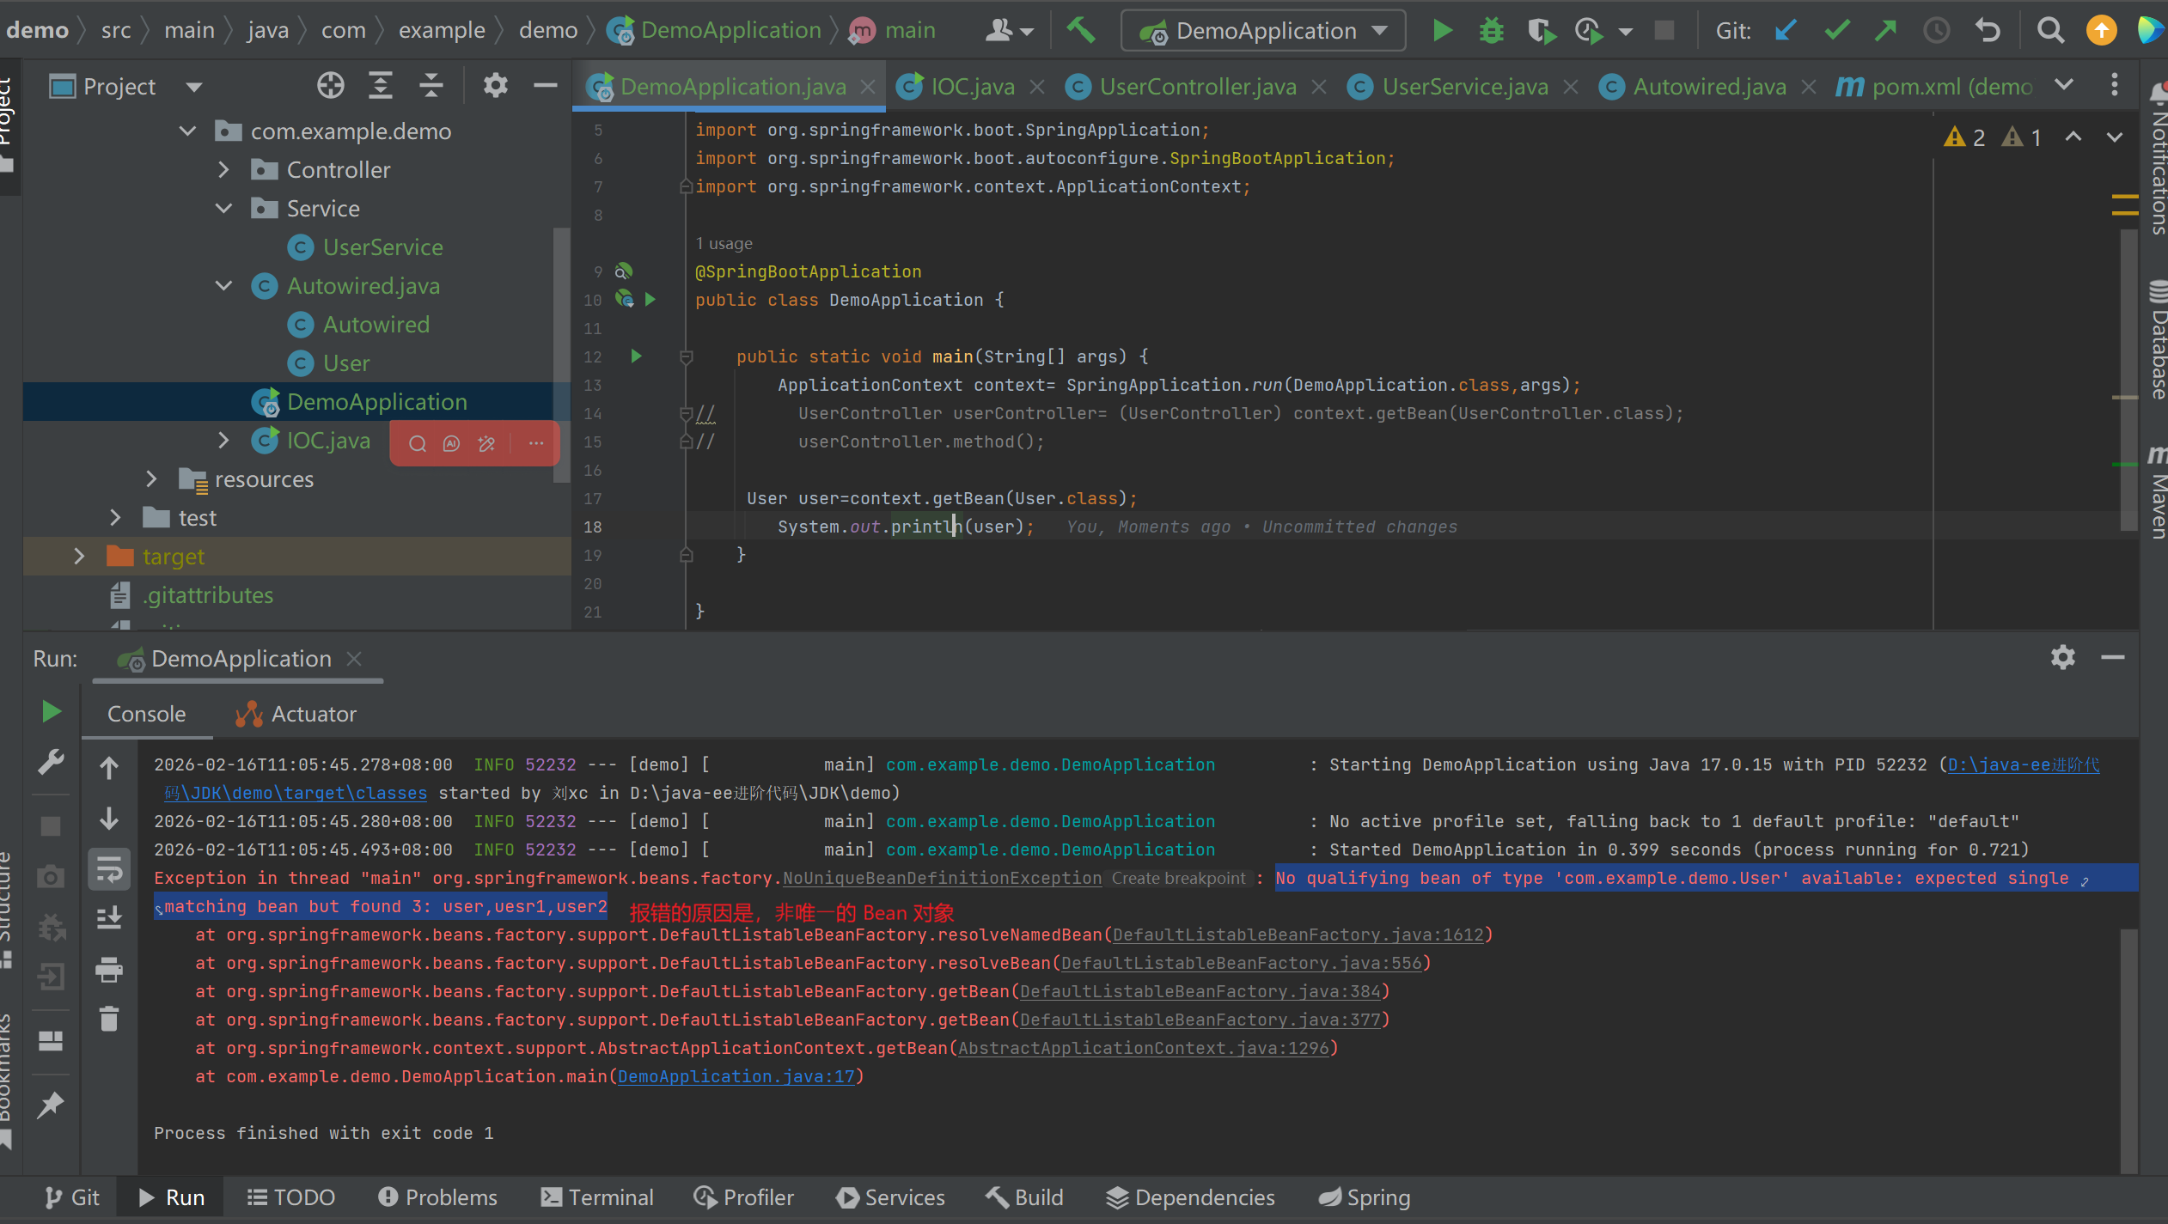Viewport: 2168px width, 1224px height.
Task: Start debugging with the bug icon
Action: click(1491, 31)
